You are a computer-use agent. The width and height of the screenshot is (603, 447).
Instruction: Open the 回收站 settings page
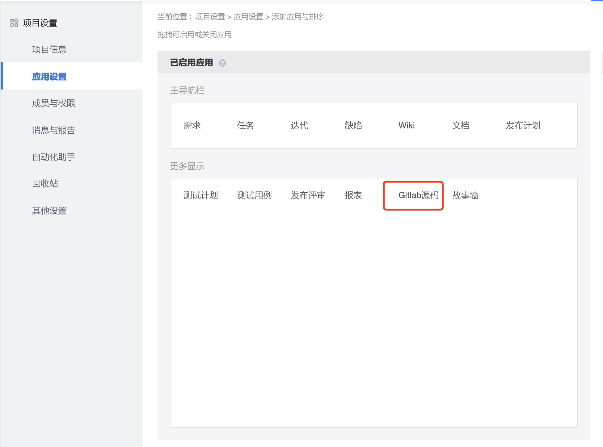[45, 184]
